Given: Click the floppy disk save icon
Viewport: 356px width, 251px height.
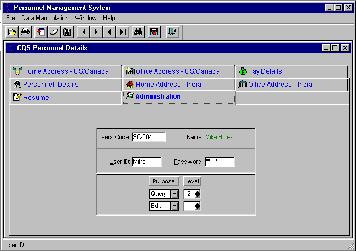Looking at the screenshot, I should [x=67, y=32].
